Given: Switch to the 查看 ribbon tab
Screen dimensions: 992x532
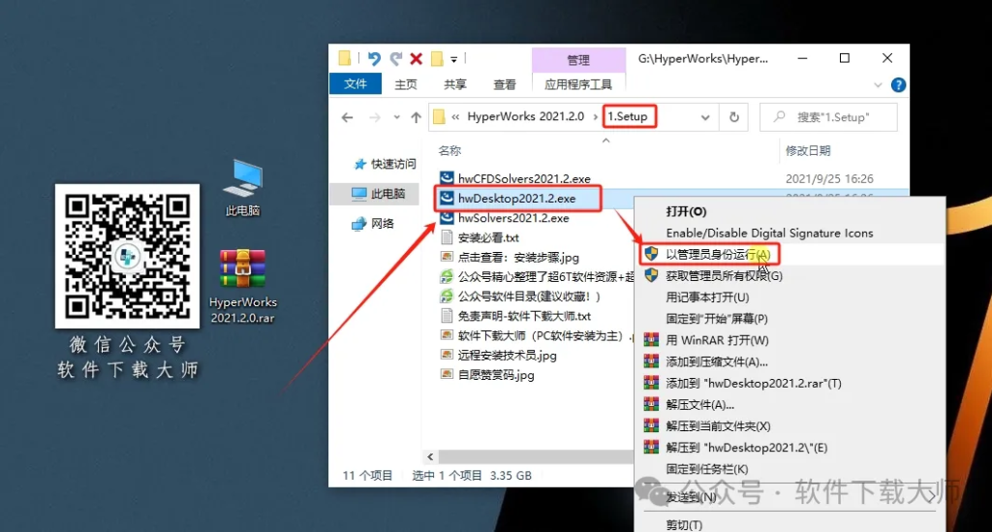Looking at the screenshot, I should [x=504, y=84].
